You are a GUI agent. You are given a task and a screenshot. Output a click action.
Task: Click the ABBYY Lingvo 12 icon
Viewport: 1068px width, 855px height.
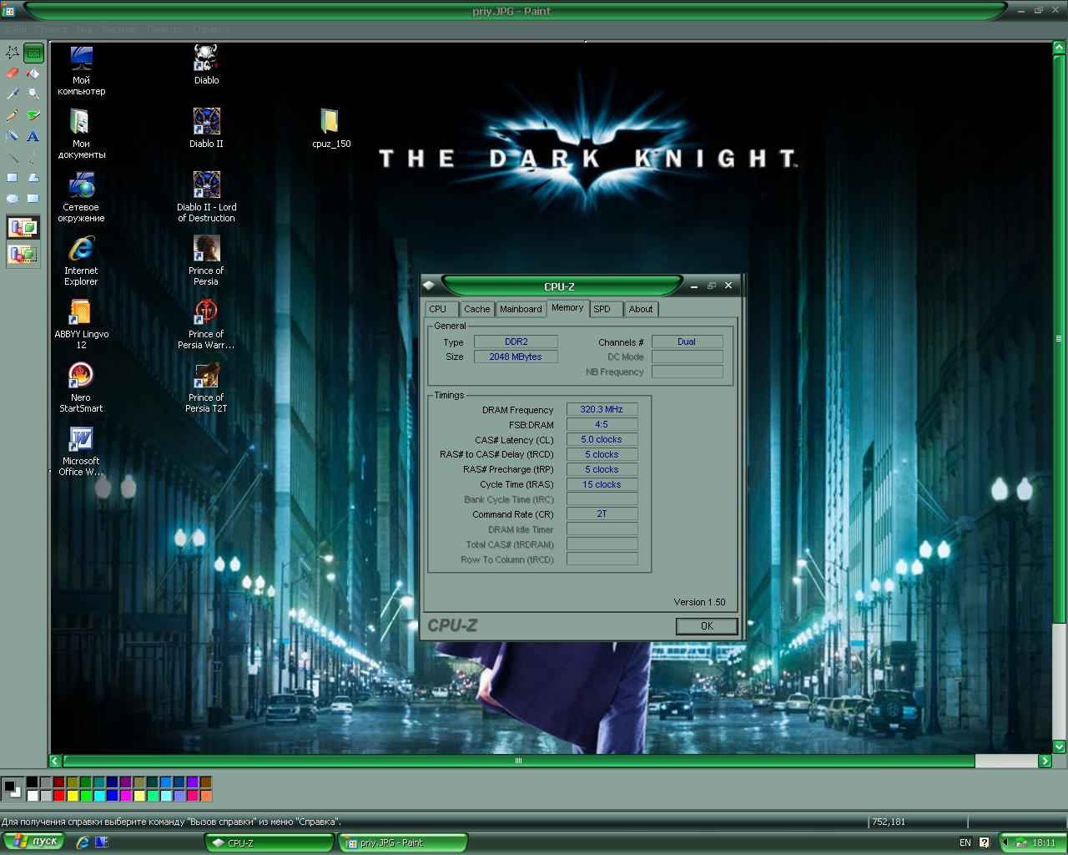[x=81, y=324]
